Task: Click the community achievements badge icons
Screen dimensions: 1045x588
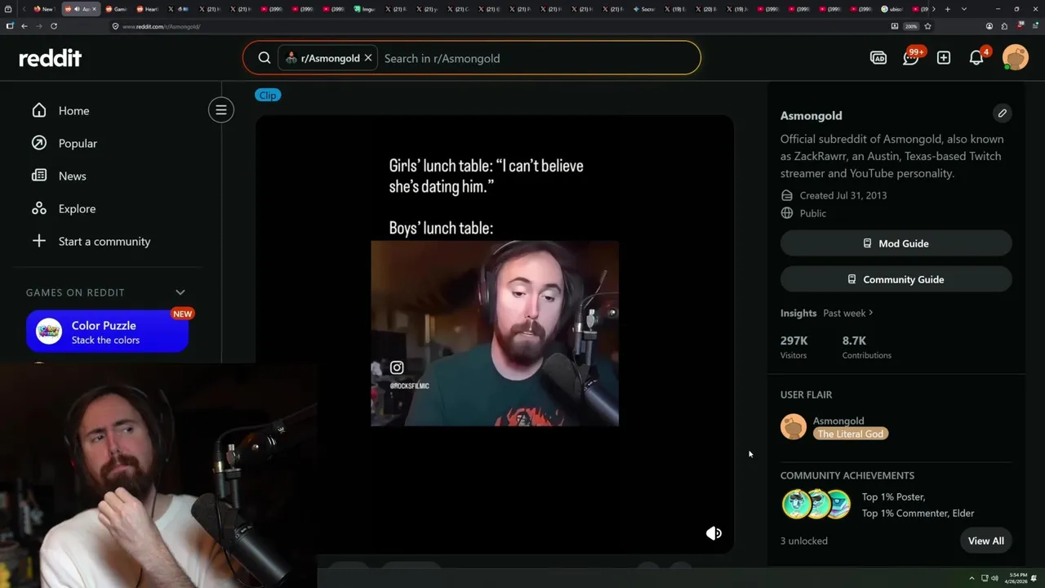Action: point(816,505)
